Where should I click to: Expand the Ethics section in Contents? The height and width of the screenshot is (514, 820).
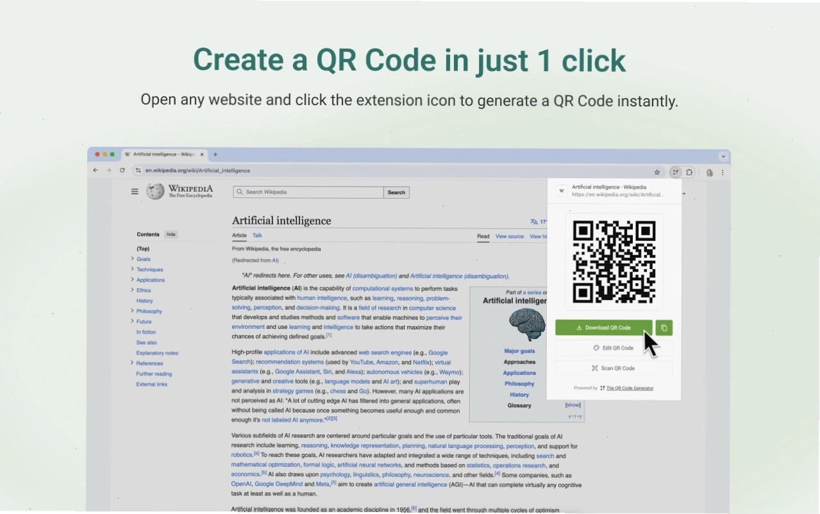133,290
